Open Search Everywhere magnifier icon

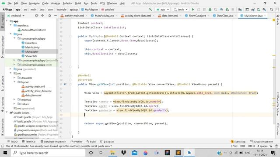[271, 10]
